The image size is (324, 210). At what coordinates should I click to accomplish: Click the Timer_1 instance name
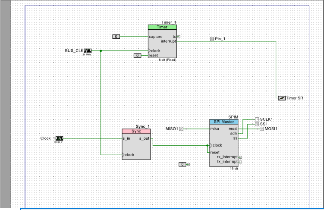click(x=169, y=22)
